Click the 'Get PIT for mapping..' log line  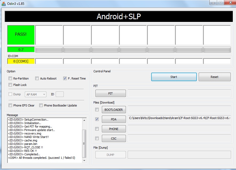pyautogui.click(x=30, y=126)
